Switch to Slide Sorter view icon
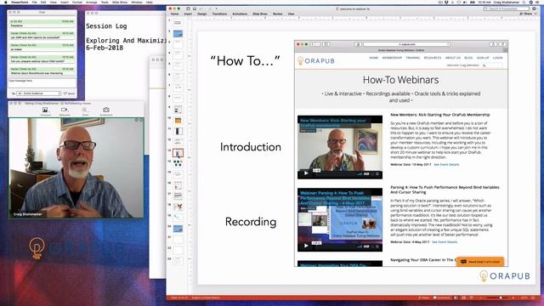 click(463, 297)
